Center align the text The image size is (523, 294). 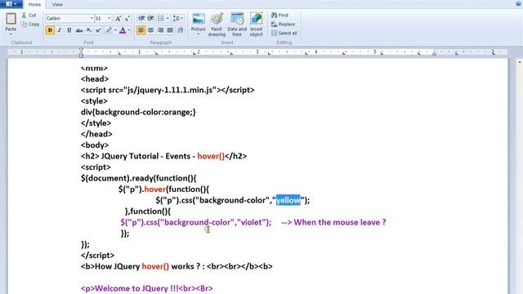tap(150, 30)
